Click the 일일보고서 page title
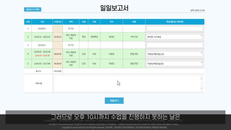The height and width of the screenshot is (130, 231). (114, 8)
